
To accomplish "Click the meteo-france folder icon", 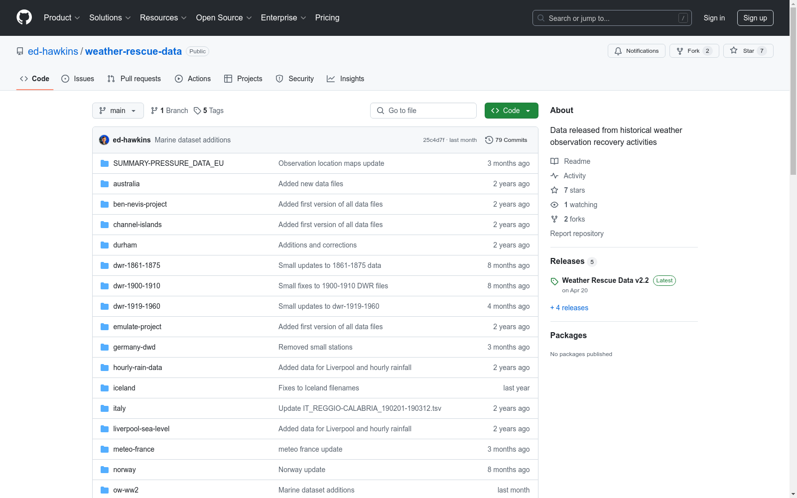I will [x=105, y=449].
